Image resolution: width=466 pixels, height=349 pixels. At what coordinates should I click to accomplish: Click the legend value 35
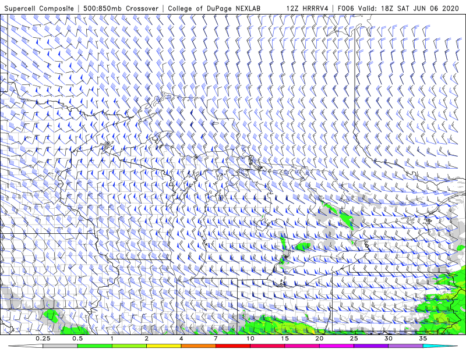point(423,339)
